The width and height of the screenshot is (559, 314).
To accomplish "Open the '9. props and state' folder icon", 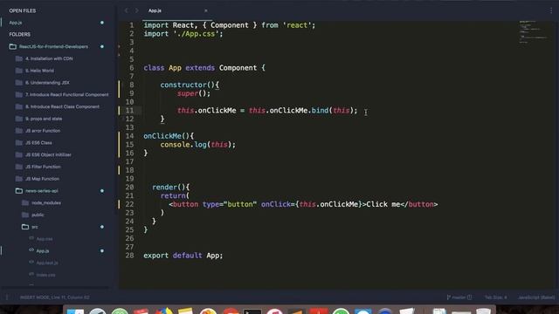I will (x=19, y=119).
